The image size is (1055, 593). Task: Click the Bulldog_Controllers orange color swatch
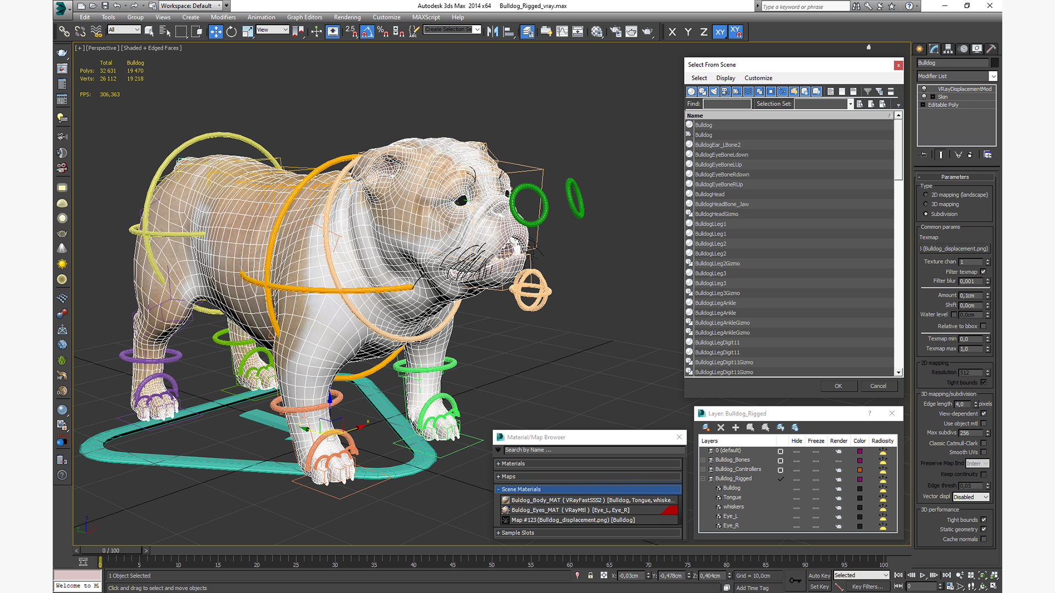tap(860, 470)
